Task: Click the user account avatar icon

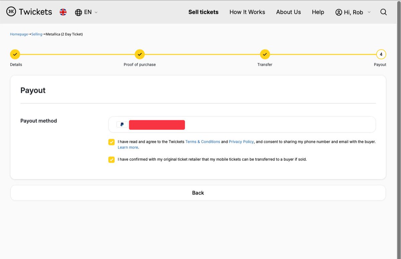Action: [338, 12]
